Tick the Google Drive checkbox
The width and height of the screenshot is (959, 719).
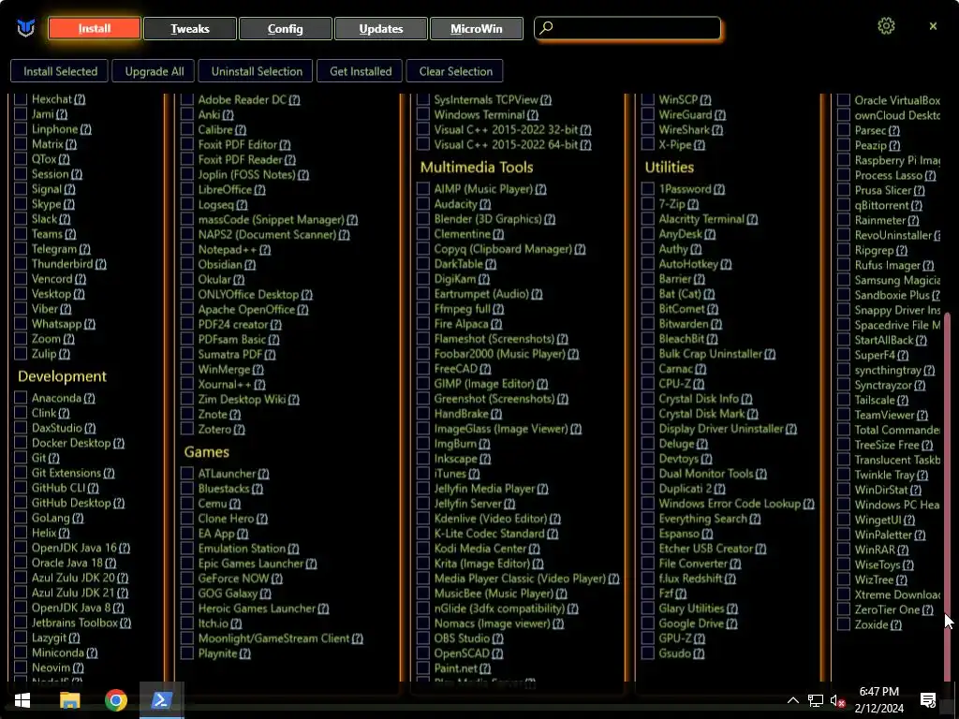[x=648, y=624]
